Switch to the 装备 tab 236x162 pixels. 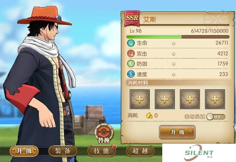coord(63,151)
